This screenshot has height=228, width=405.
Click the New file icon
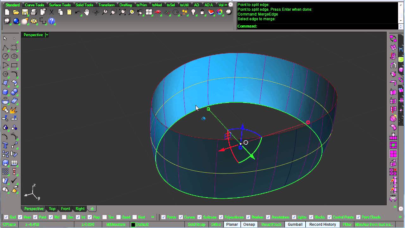click(x=7, y=12)
